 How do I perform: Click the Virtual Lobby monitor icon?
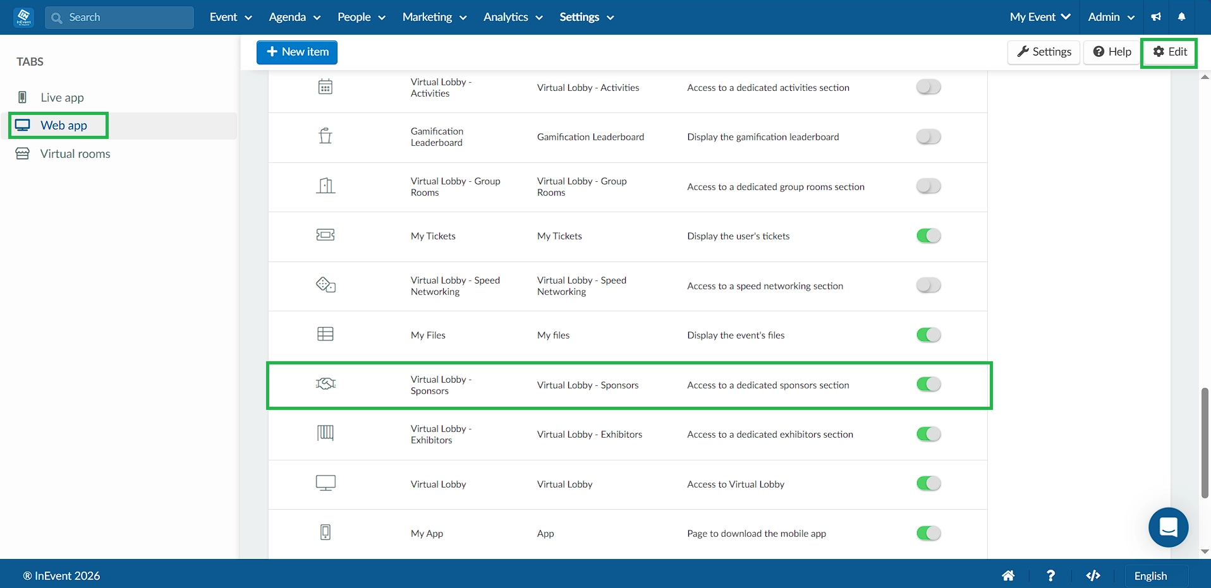point(326,483)
